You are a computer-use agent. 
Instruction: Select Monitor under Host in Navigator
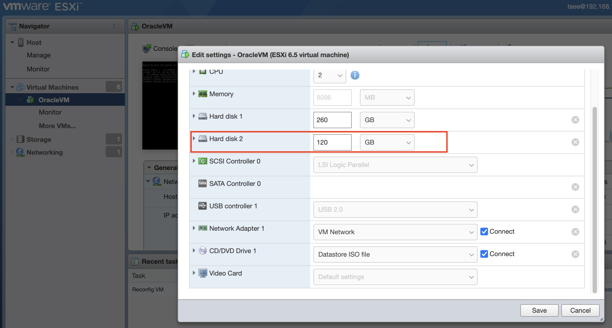coord(38,69)
